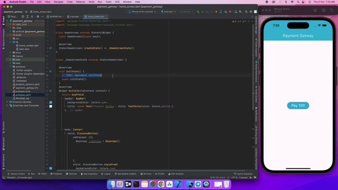Open the device selector dropdown showing iPhone 14 Pro
338x190 pixels.
142,12
